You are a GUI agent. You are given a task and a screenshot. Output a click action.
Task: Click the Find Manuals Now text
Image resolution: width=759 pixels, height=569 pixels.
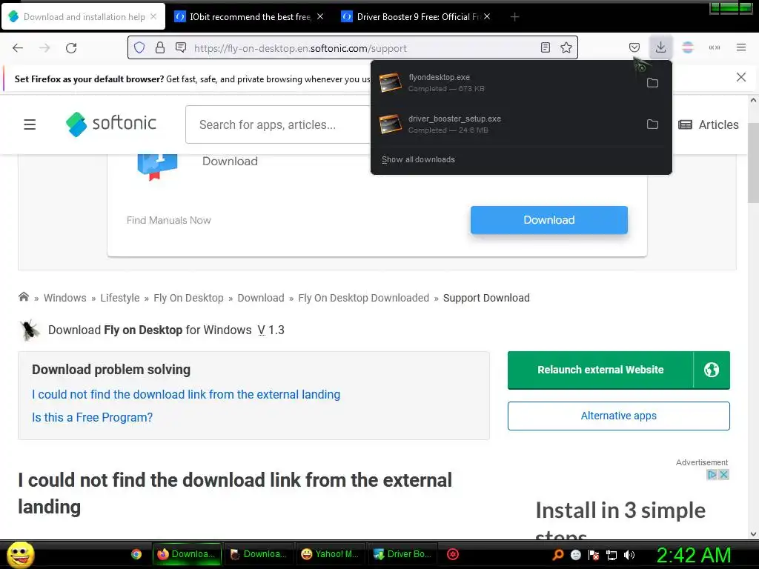pyautogui.click(x=169, y=220)
